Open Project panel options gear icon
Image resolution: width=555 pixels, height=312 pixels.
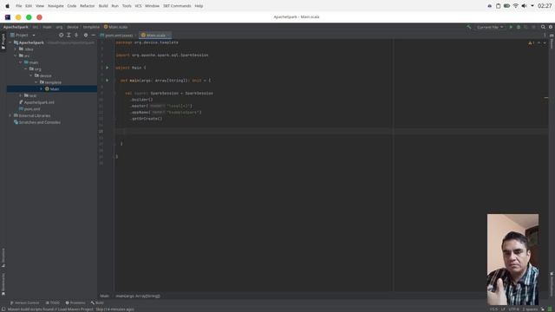(x=86, y=35)
